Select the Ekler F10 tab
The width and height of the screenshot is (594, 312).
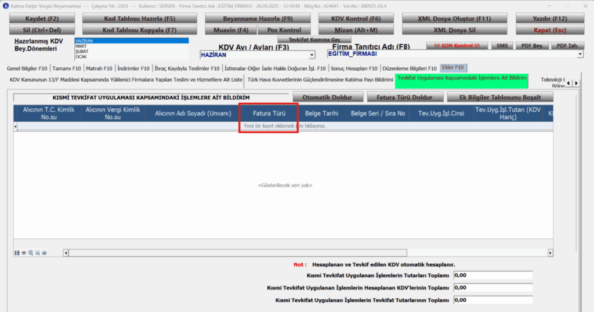click(x=452, y=67)
